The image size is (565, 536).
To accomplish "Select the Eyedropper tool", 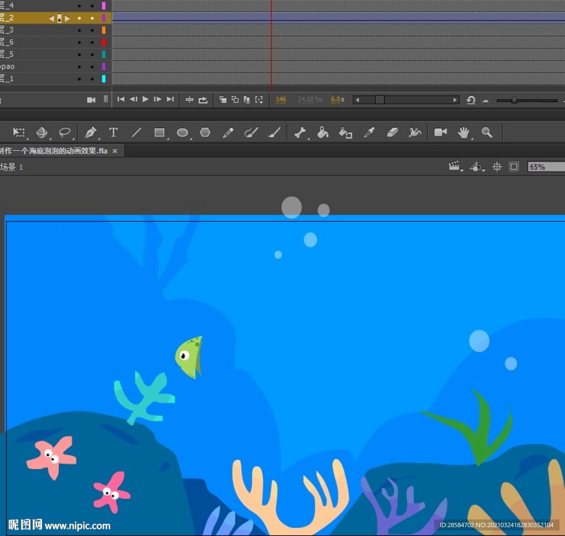I will (x=369, y=132).
